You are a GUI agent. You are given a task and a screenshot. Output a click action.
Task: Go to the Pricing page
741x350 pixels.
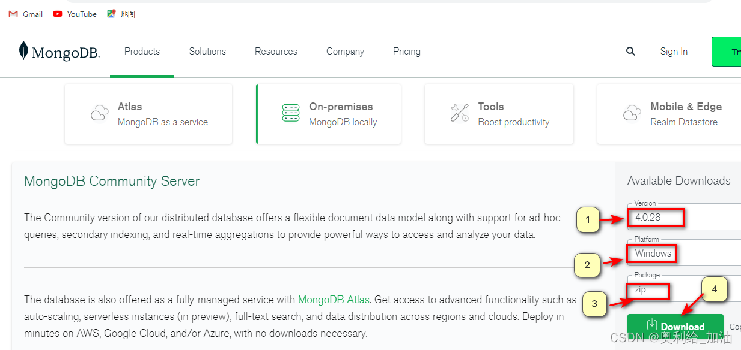coord(407,52)
